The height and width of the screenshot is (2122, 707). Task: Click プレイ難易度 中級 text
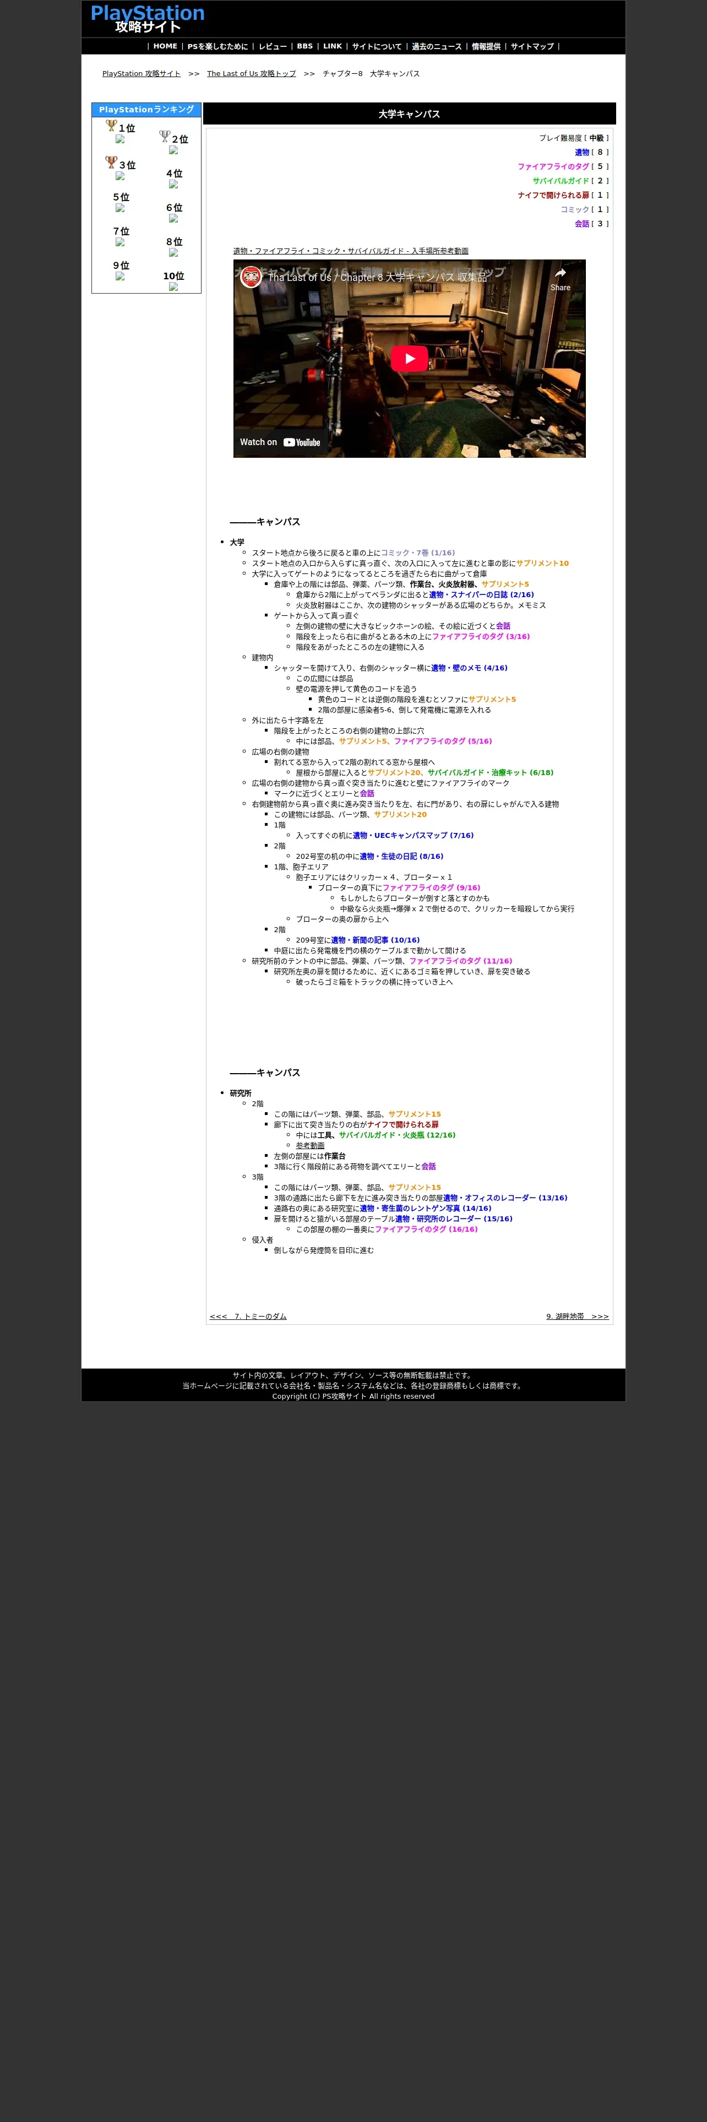coord(574,138)
